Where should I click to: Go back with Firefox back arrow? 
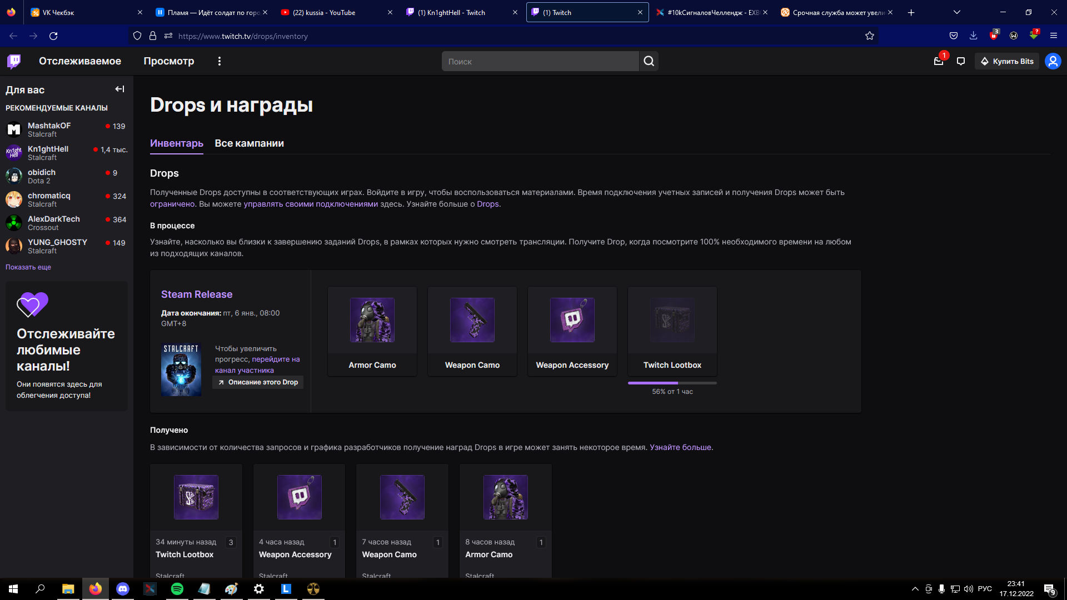pos(13,36)
